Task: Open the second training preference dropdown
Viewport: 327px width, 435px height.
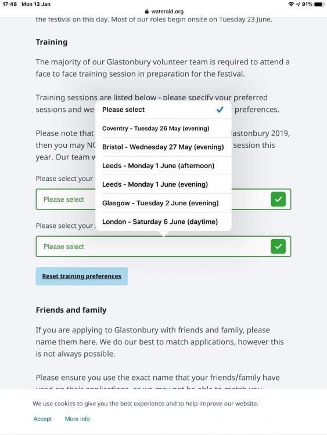Action: (x=163, y=246)
